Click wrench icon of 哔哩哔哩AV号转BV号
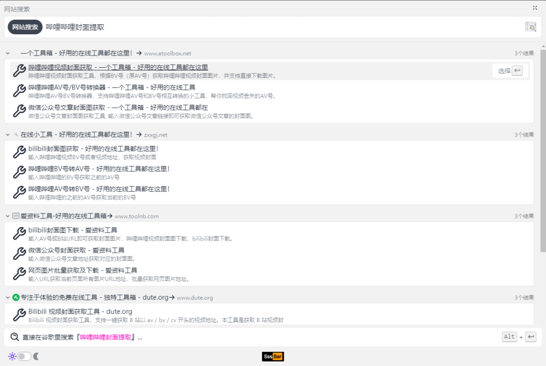The height and width of the screenshot is (366, 546). [x=19, y=193]
